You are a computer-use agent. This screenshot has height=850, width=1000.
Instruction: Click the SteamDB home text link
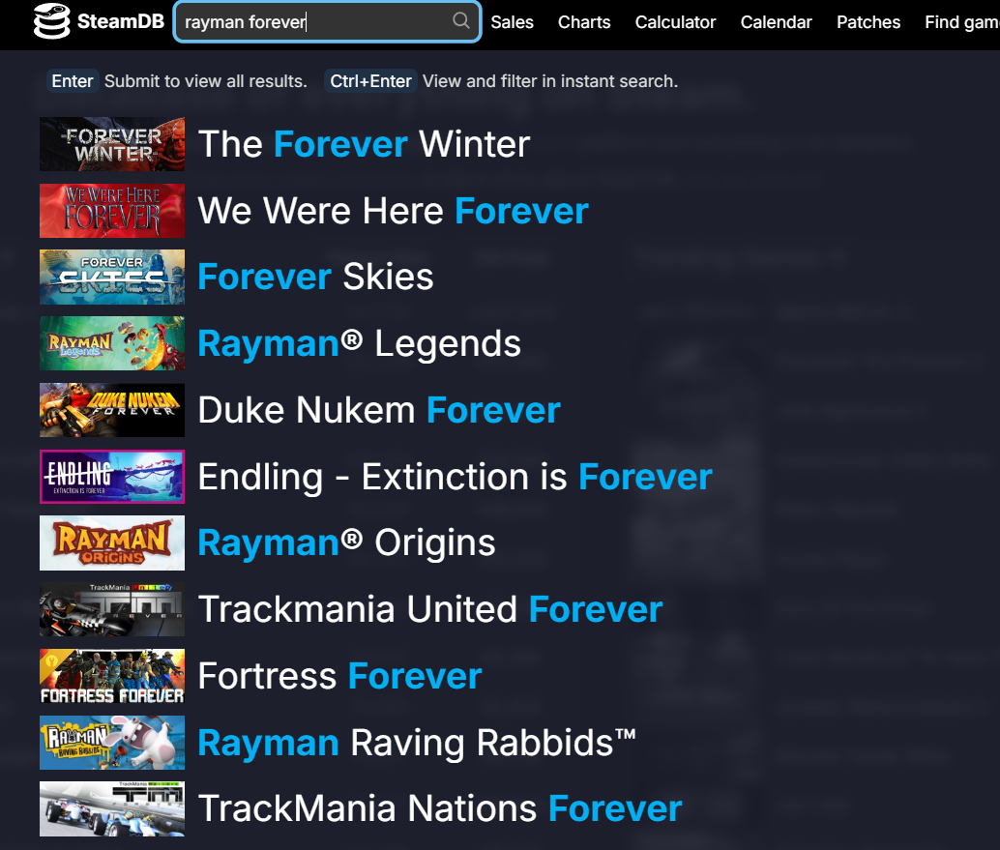[121, 21]
